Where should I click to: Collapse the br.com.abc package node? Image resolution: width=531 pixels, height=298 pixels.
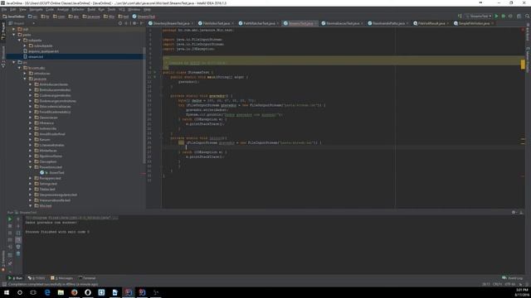coord(19,68)
